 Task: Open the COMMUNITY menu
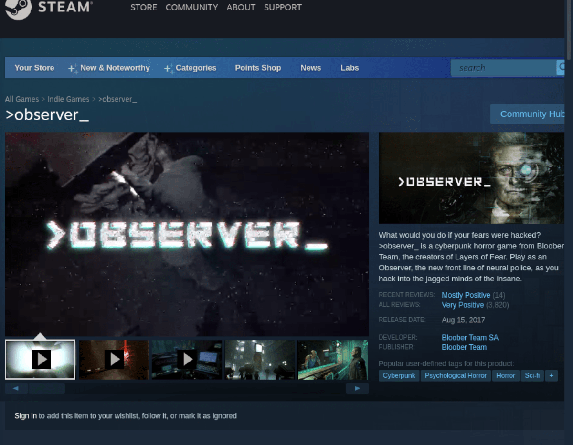[x=191, y=7]
